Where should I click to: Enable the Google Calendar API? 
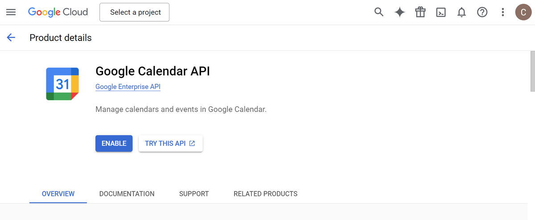[x=114, y=143]
